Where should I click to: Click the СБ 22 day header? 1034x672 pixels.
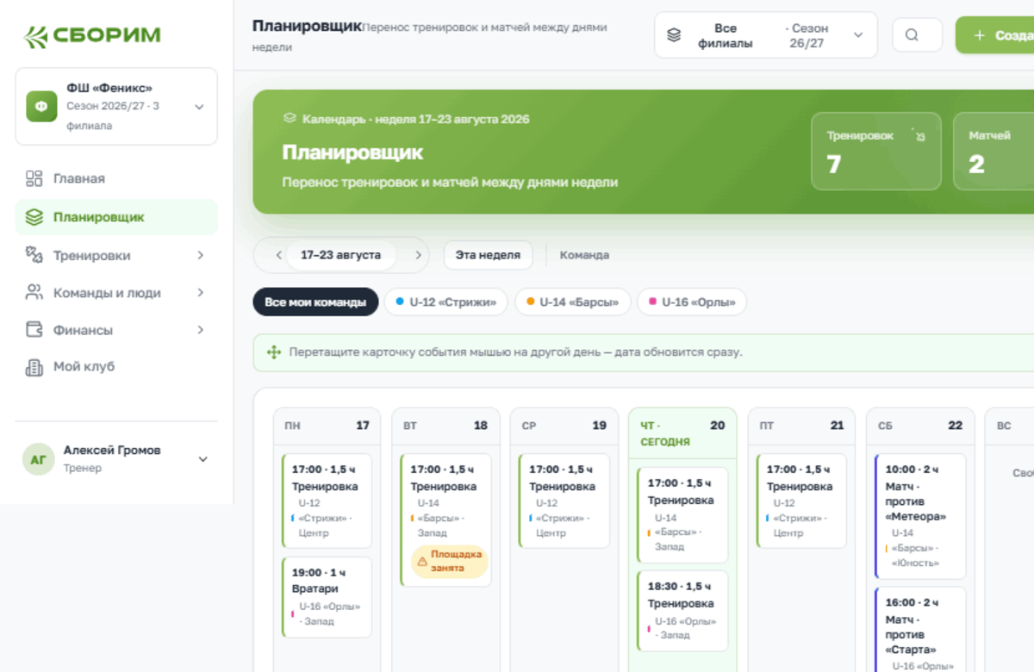tap(920, 426)
